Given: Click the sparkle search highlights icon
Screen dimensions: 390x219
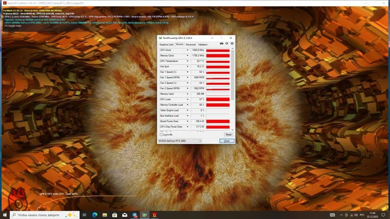Looking at the screenshot, I should (x=71, y=215).
